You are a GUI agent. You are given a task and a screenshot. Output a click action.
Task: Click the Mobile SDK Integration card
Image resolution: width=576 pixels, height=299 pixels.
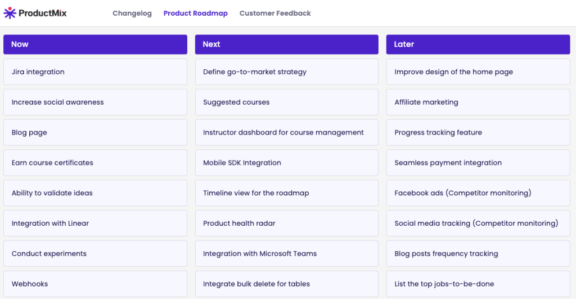pos(286,163)
